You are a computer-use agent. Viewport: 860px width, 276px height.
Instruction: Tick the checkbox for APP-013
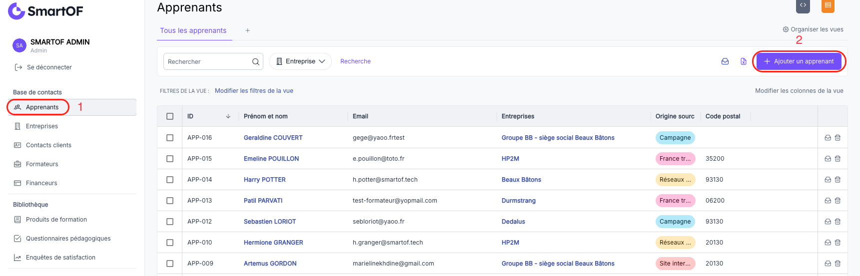pyautogui.click(x=170, y=201)
